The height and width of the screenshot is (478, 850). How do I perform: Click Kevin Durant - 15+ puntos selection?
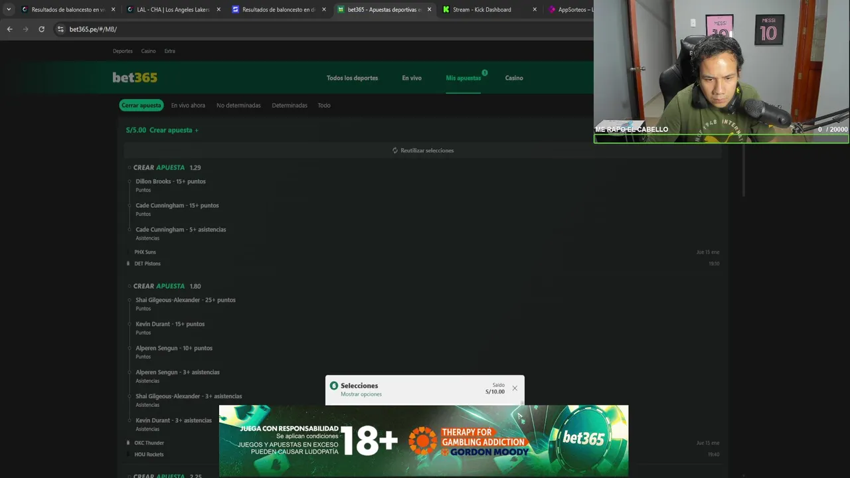click(170, 324)
